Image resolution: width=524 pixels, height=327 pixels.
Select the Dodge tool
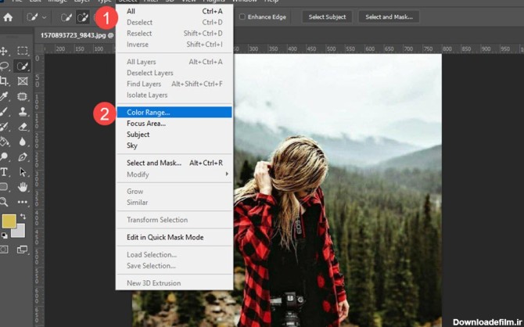coord(4,156)
